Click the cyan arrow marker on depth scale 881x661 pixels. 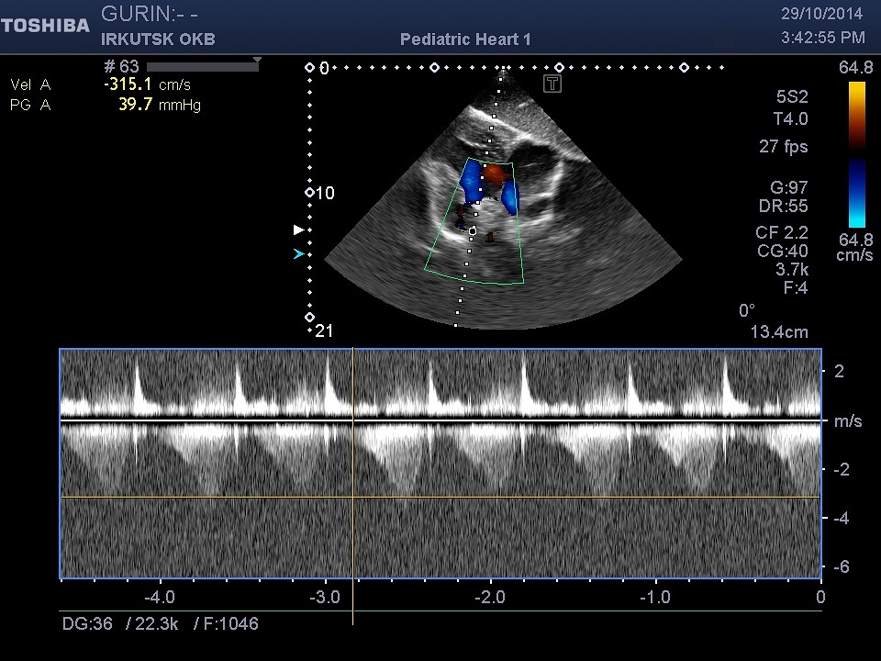(297, 254)
